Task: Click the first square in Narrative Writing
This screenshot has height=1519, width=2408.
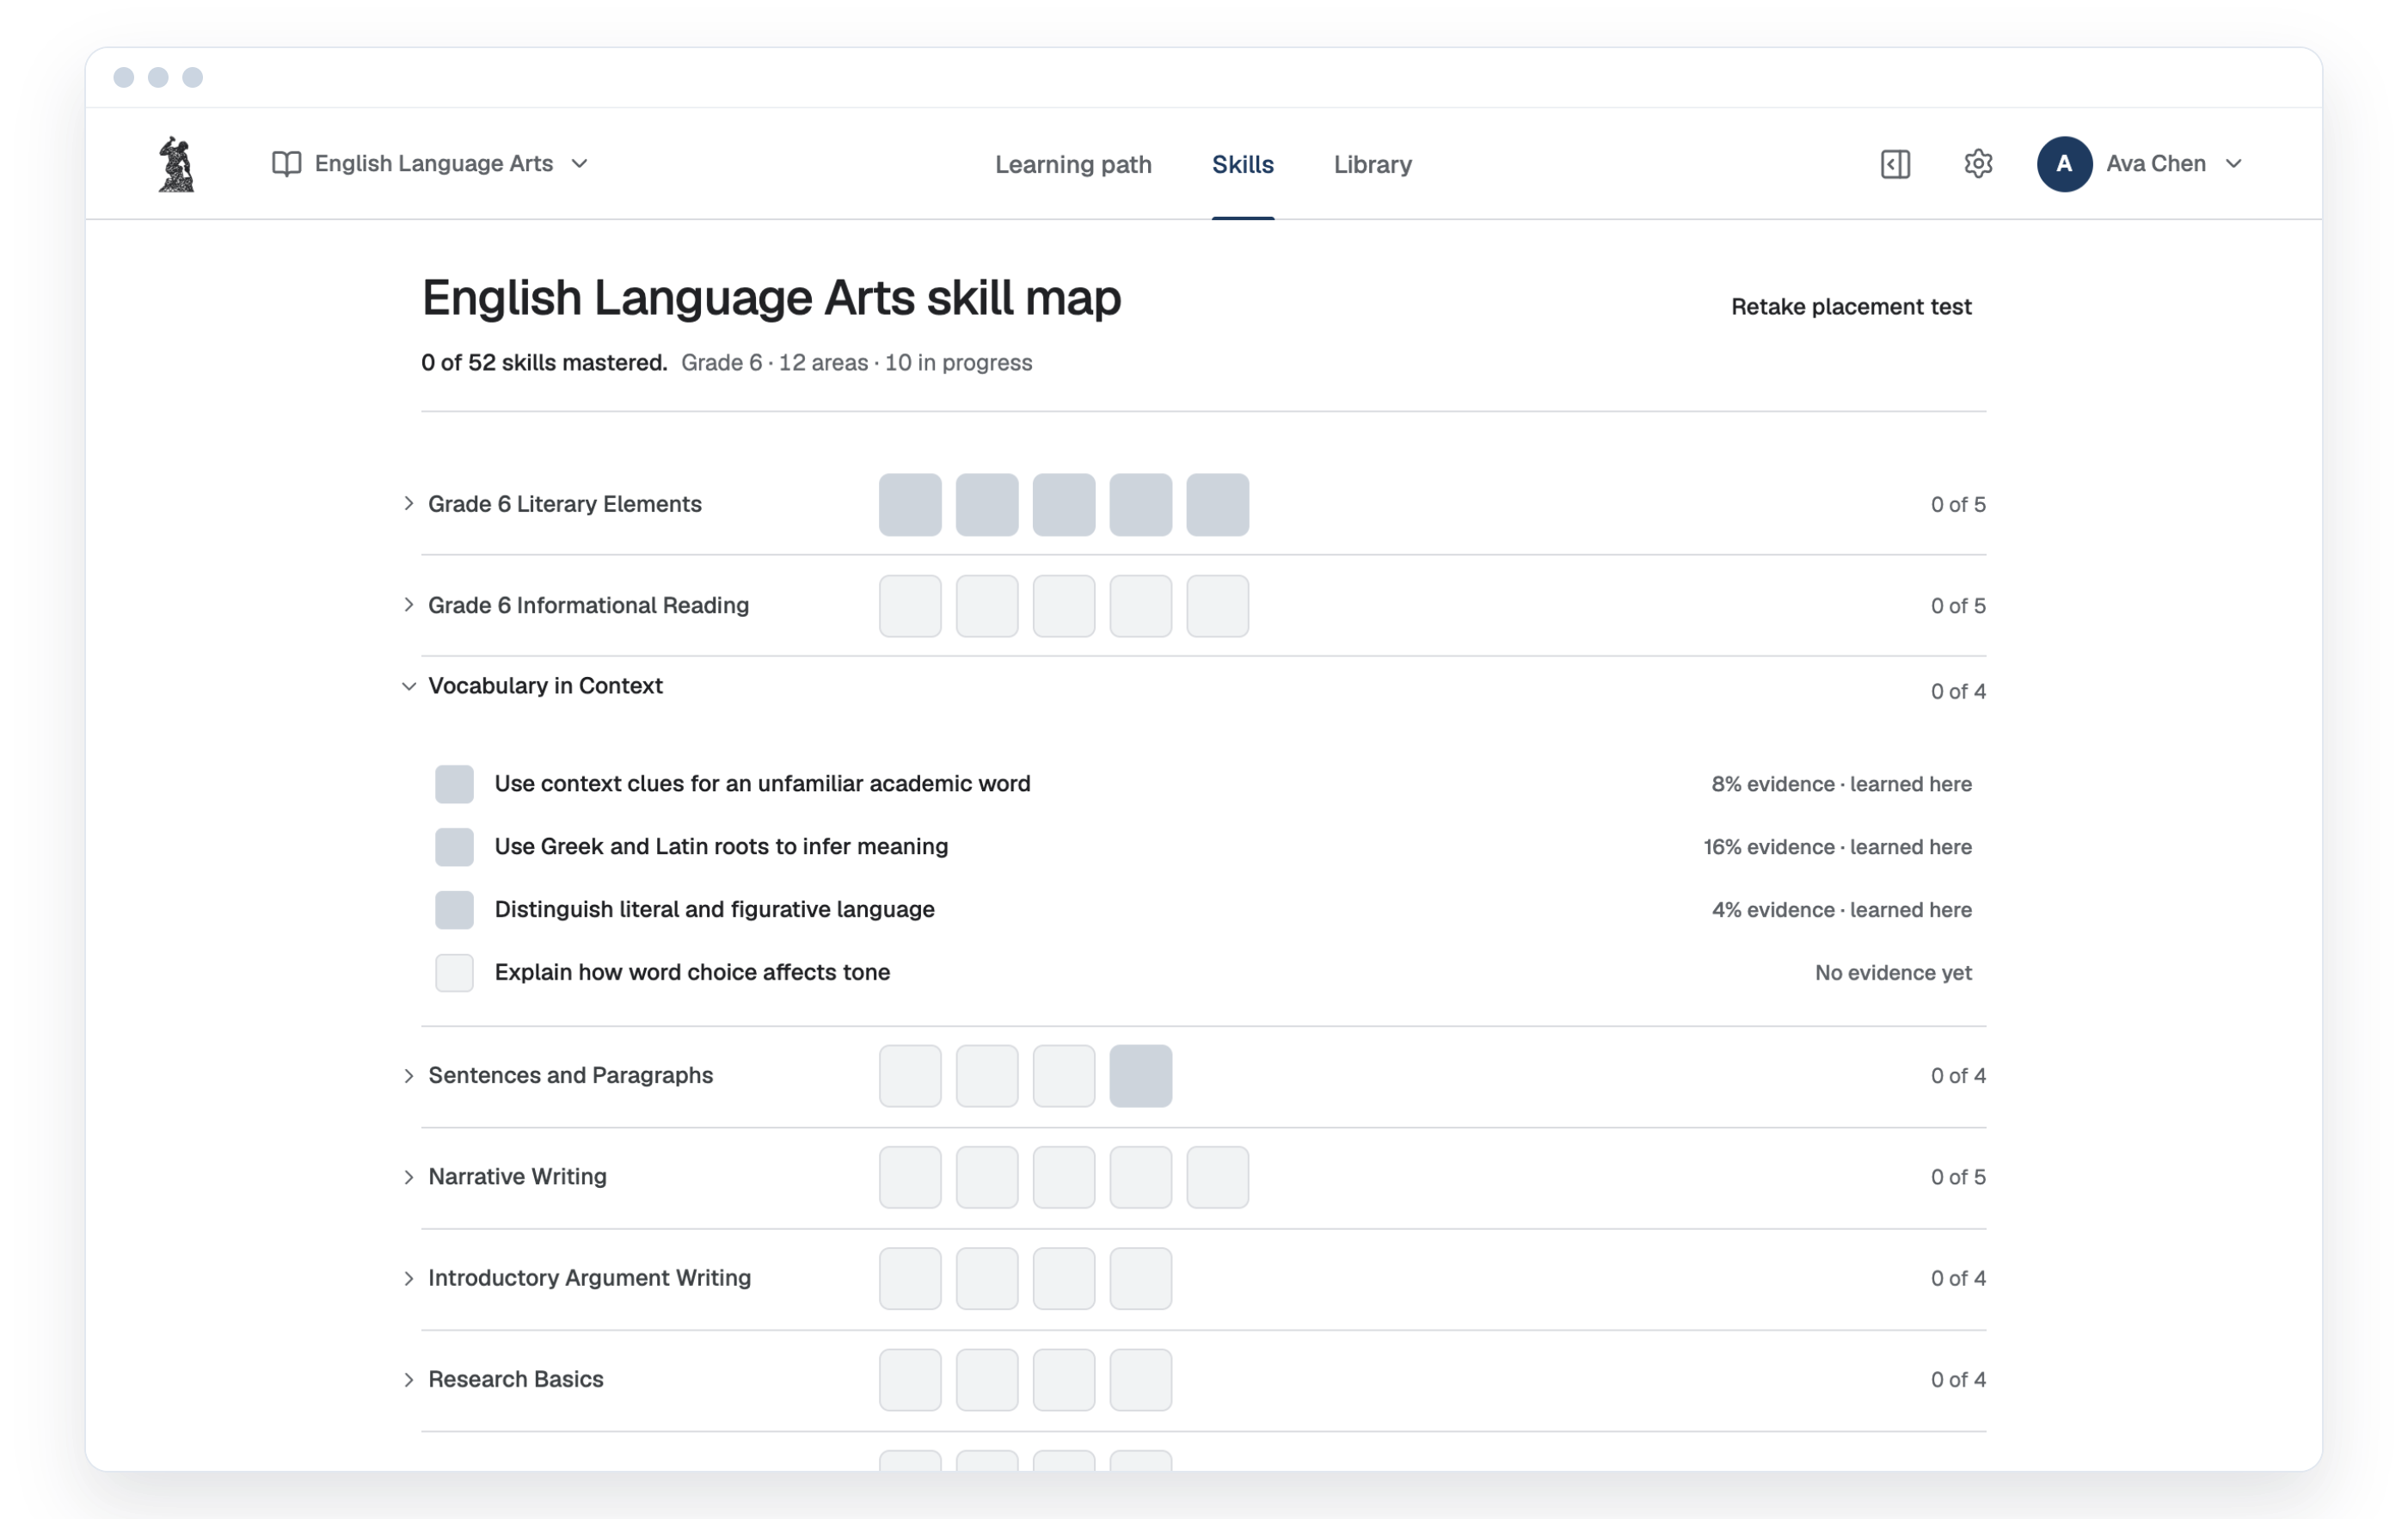Action: (910, 1177)
